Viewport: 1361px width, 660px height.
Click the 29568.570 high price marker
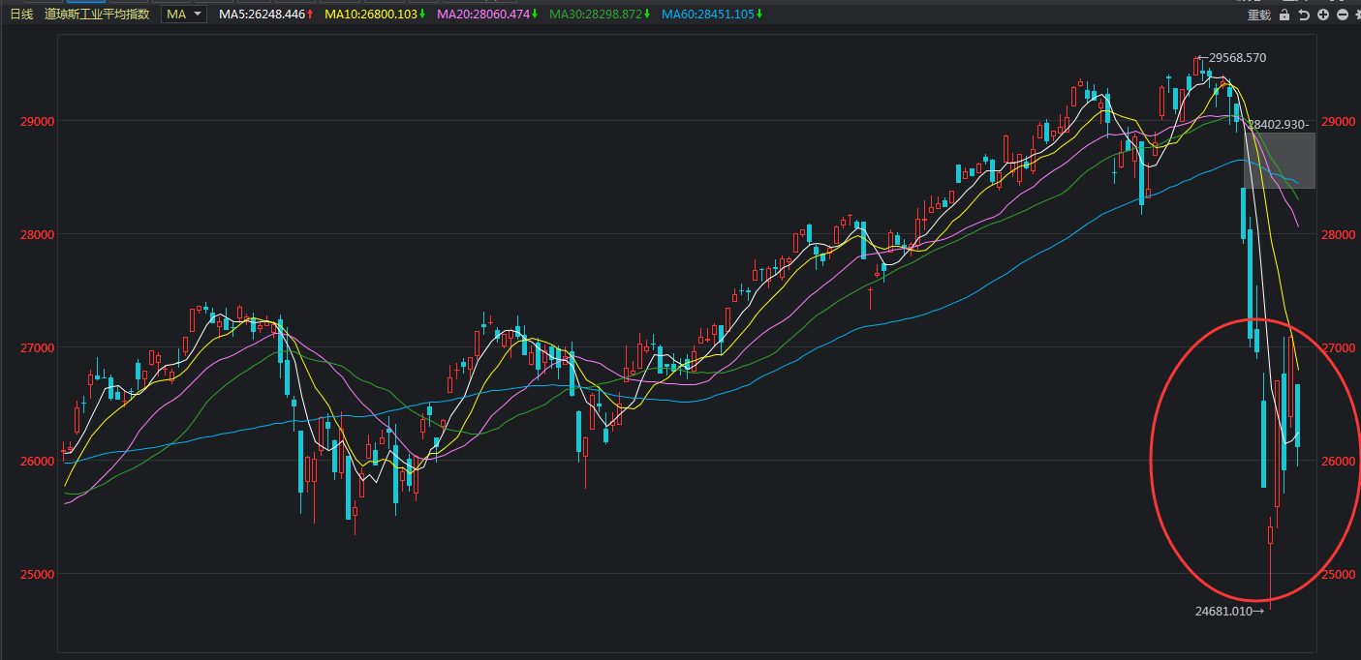[1231, 58]
